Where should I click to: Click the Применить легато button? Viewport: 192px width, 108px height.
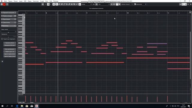tap(10, 43)
